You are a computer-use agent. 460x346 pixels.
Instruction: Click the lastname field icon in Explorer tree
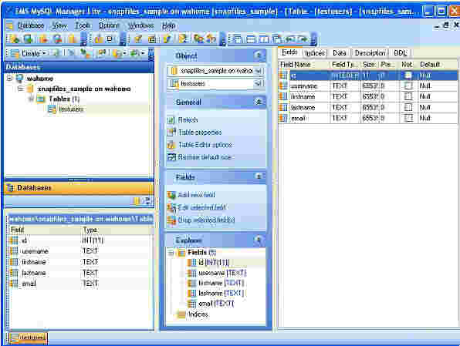click(191, 294)
